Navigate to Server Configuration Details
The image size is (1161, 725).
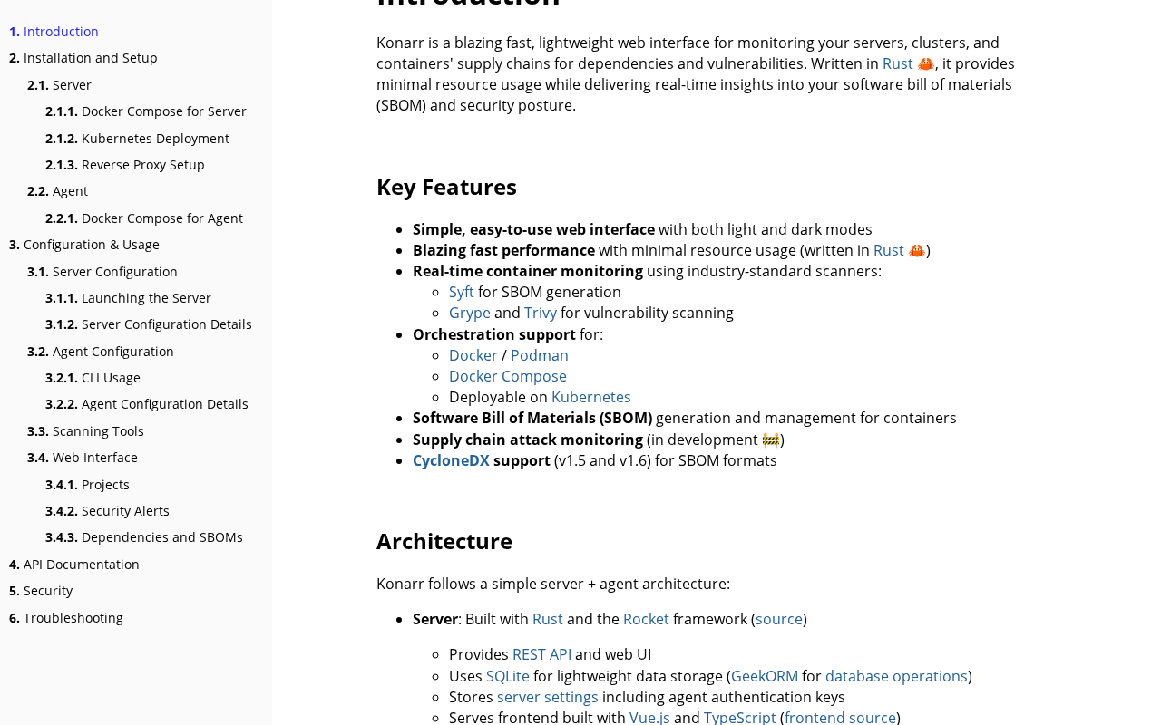click(166, 324)
